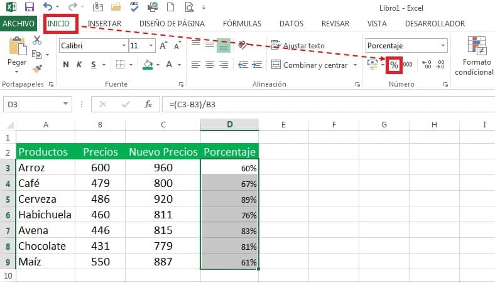
Task: Toggle bold formatting with N button
Action: [66, 65]
